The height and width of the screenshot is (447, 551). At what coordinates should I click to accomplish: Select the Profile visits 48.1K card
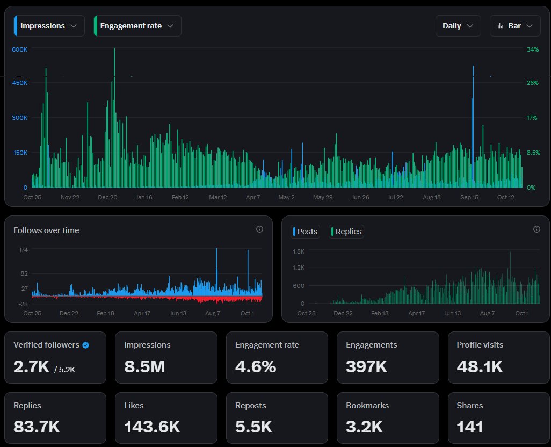pyautogui.click(x=499, y=357)
